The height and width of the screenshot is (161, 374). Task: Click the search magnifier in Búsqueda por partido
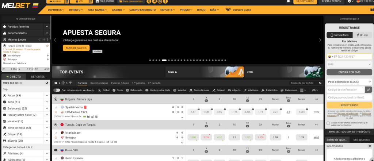(318, 83)
